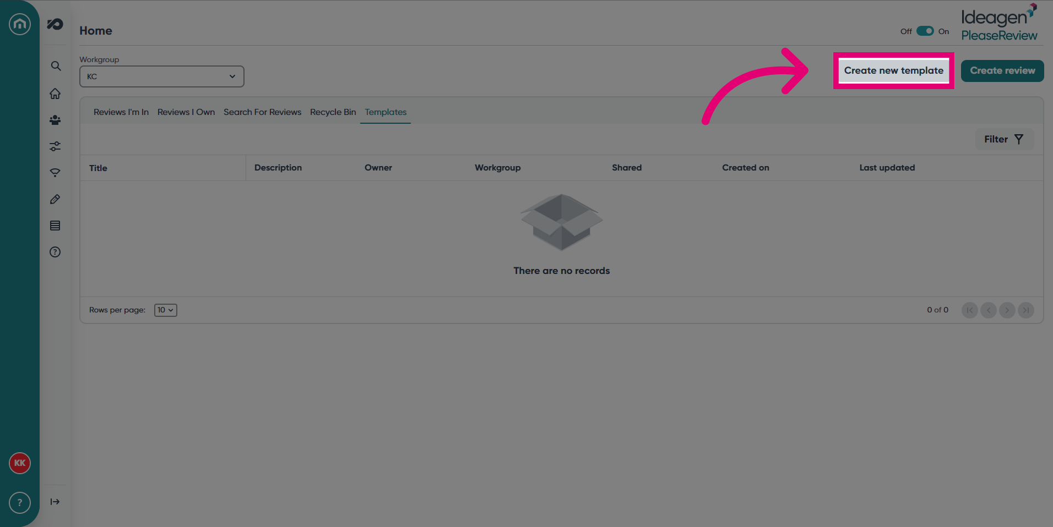Open the sliders settings icon
Image resolution: width=1053 pixels, height=527 pixels.
tap(55, 146)
